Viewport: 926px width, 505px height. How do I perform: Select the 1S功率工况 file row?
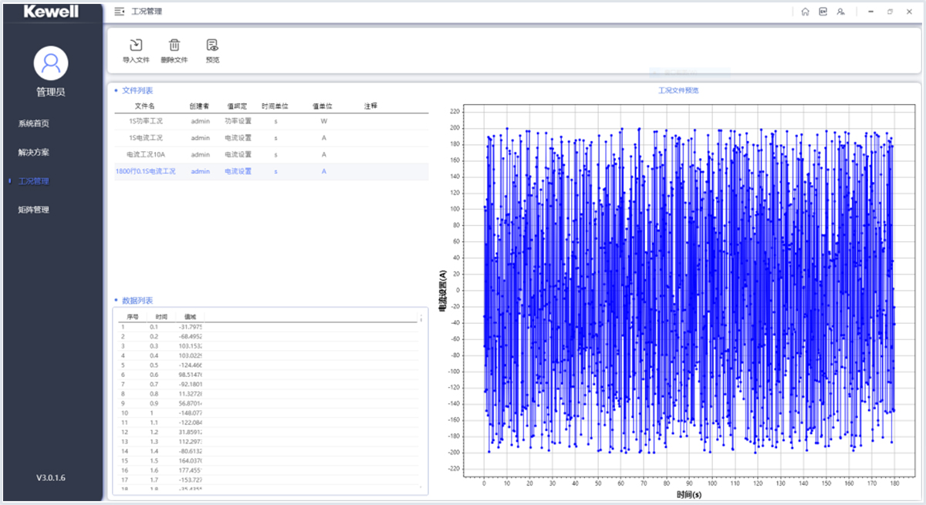[x=146, y=121]
